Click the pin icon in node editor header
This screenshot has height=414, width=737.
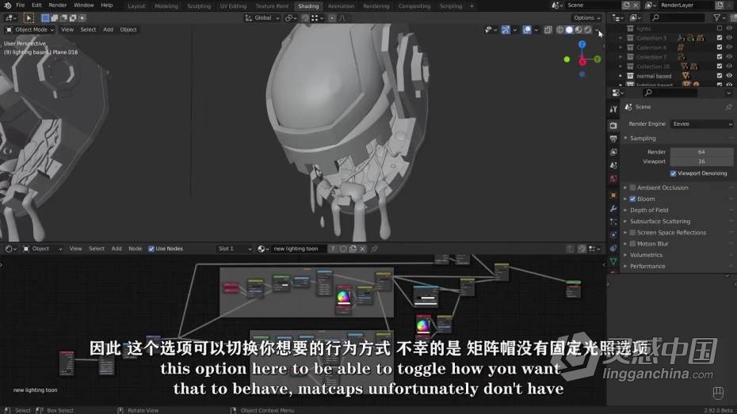[375, 249]
